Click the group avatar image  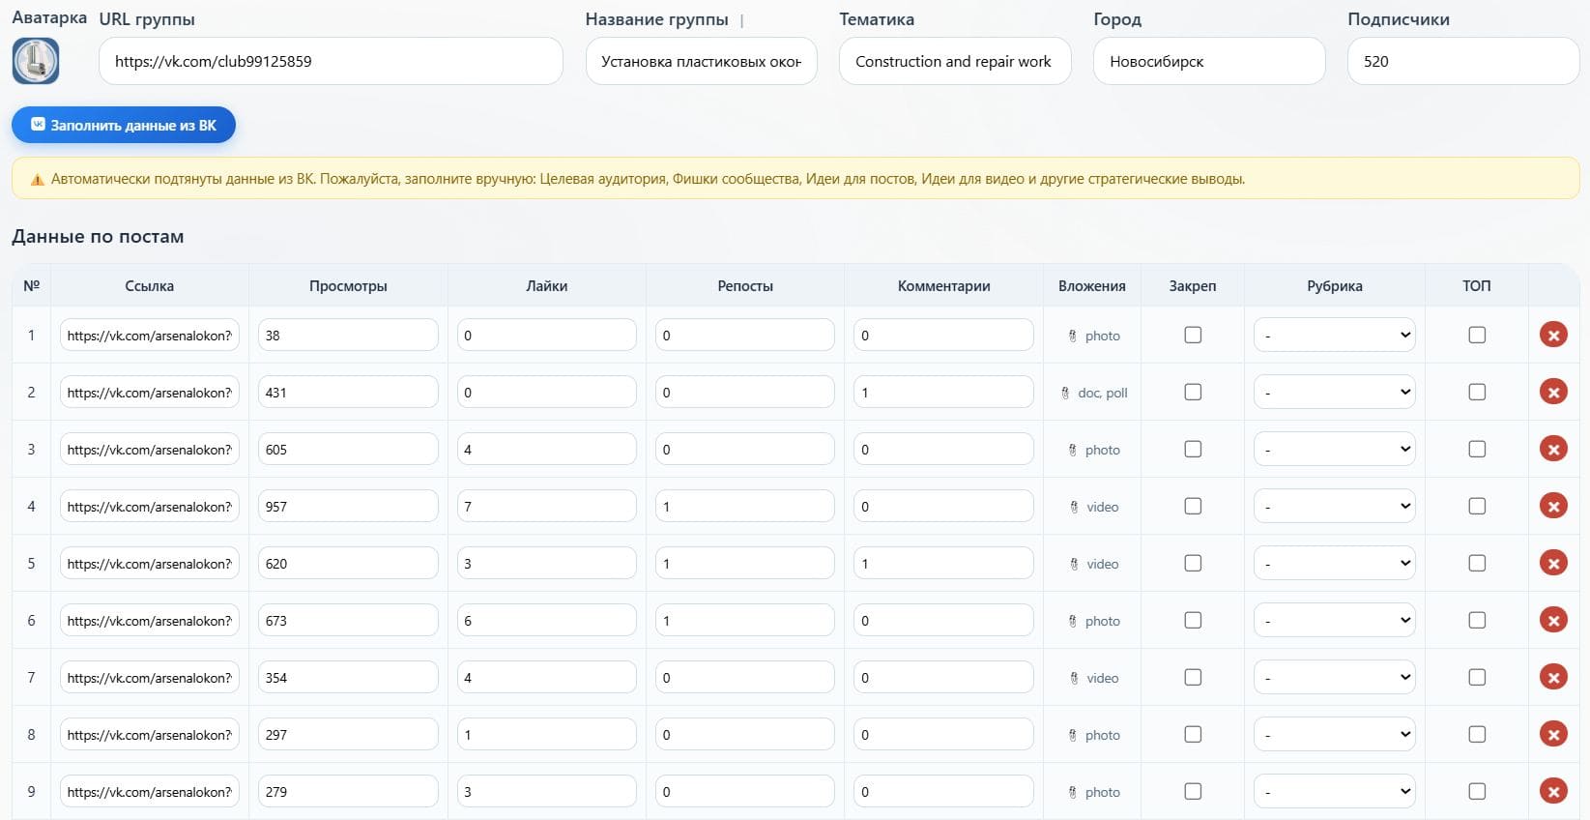[36, 61]
